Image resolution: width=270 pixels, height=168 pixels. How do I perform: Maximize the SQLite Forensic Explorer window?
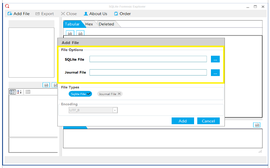[x=255, y=7]
